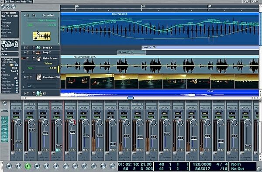The height and width of the screenshot is (172, 262).
Task: Select the Scissors tool in the toolbox
Action: pyautogui.click(x=16, y=42)
